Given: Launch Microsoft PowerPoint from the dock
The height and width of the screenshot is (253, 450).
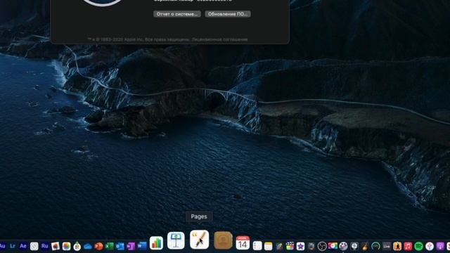Looking at the screenshot, I should (x=98, y=246).
